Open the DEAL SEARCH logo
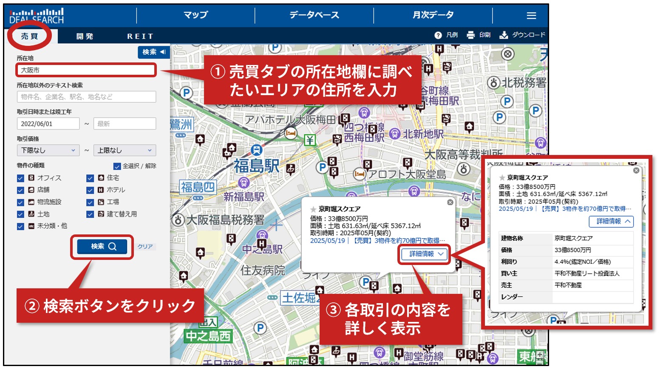The height and width of the screenshot is (372, 663). tap(37, 16)
